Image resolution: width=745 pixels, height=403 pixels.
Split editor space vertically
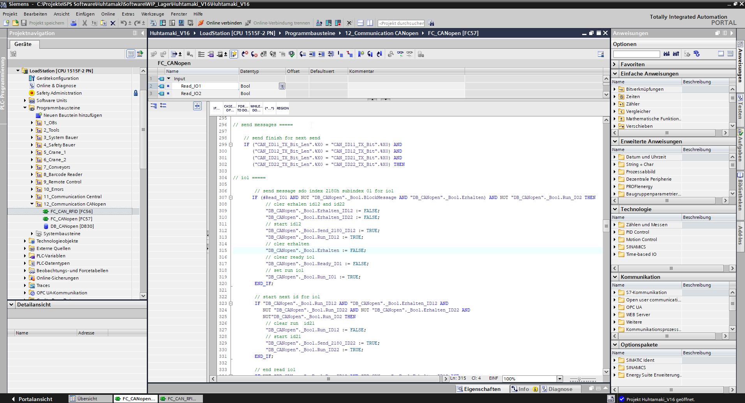tap(370, 23)
